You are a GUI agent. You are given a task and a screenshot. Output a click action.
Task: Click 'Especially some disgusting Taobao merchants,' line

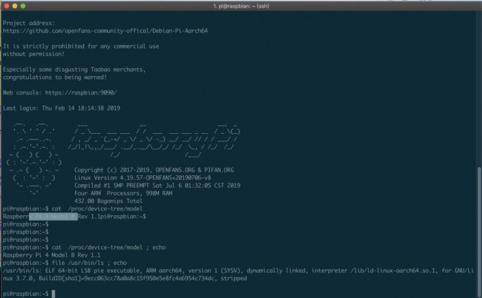pyautogui.click(x=74, y=70)
